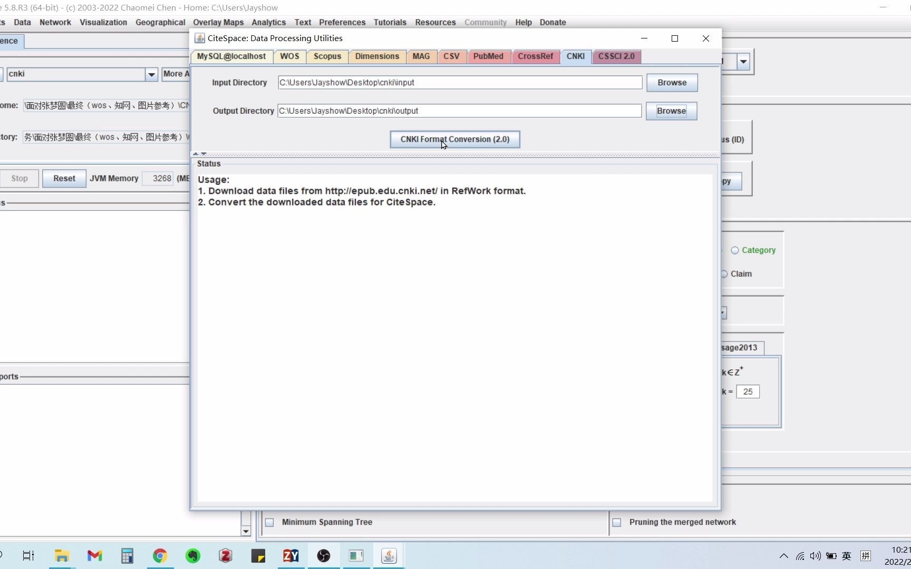Select the Category radio button

tap(734, 250)
